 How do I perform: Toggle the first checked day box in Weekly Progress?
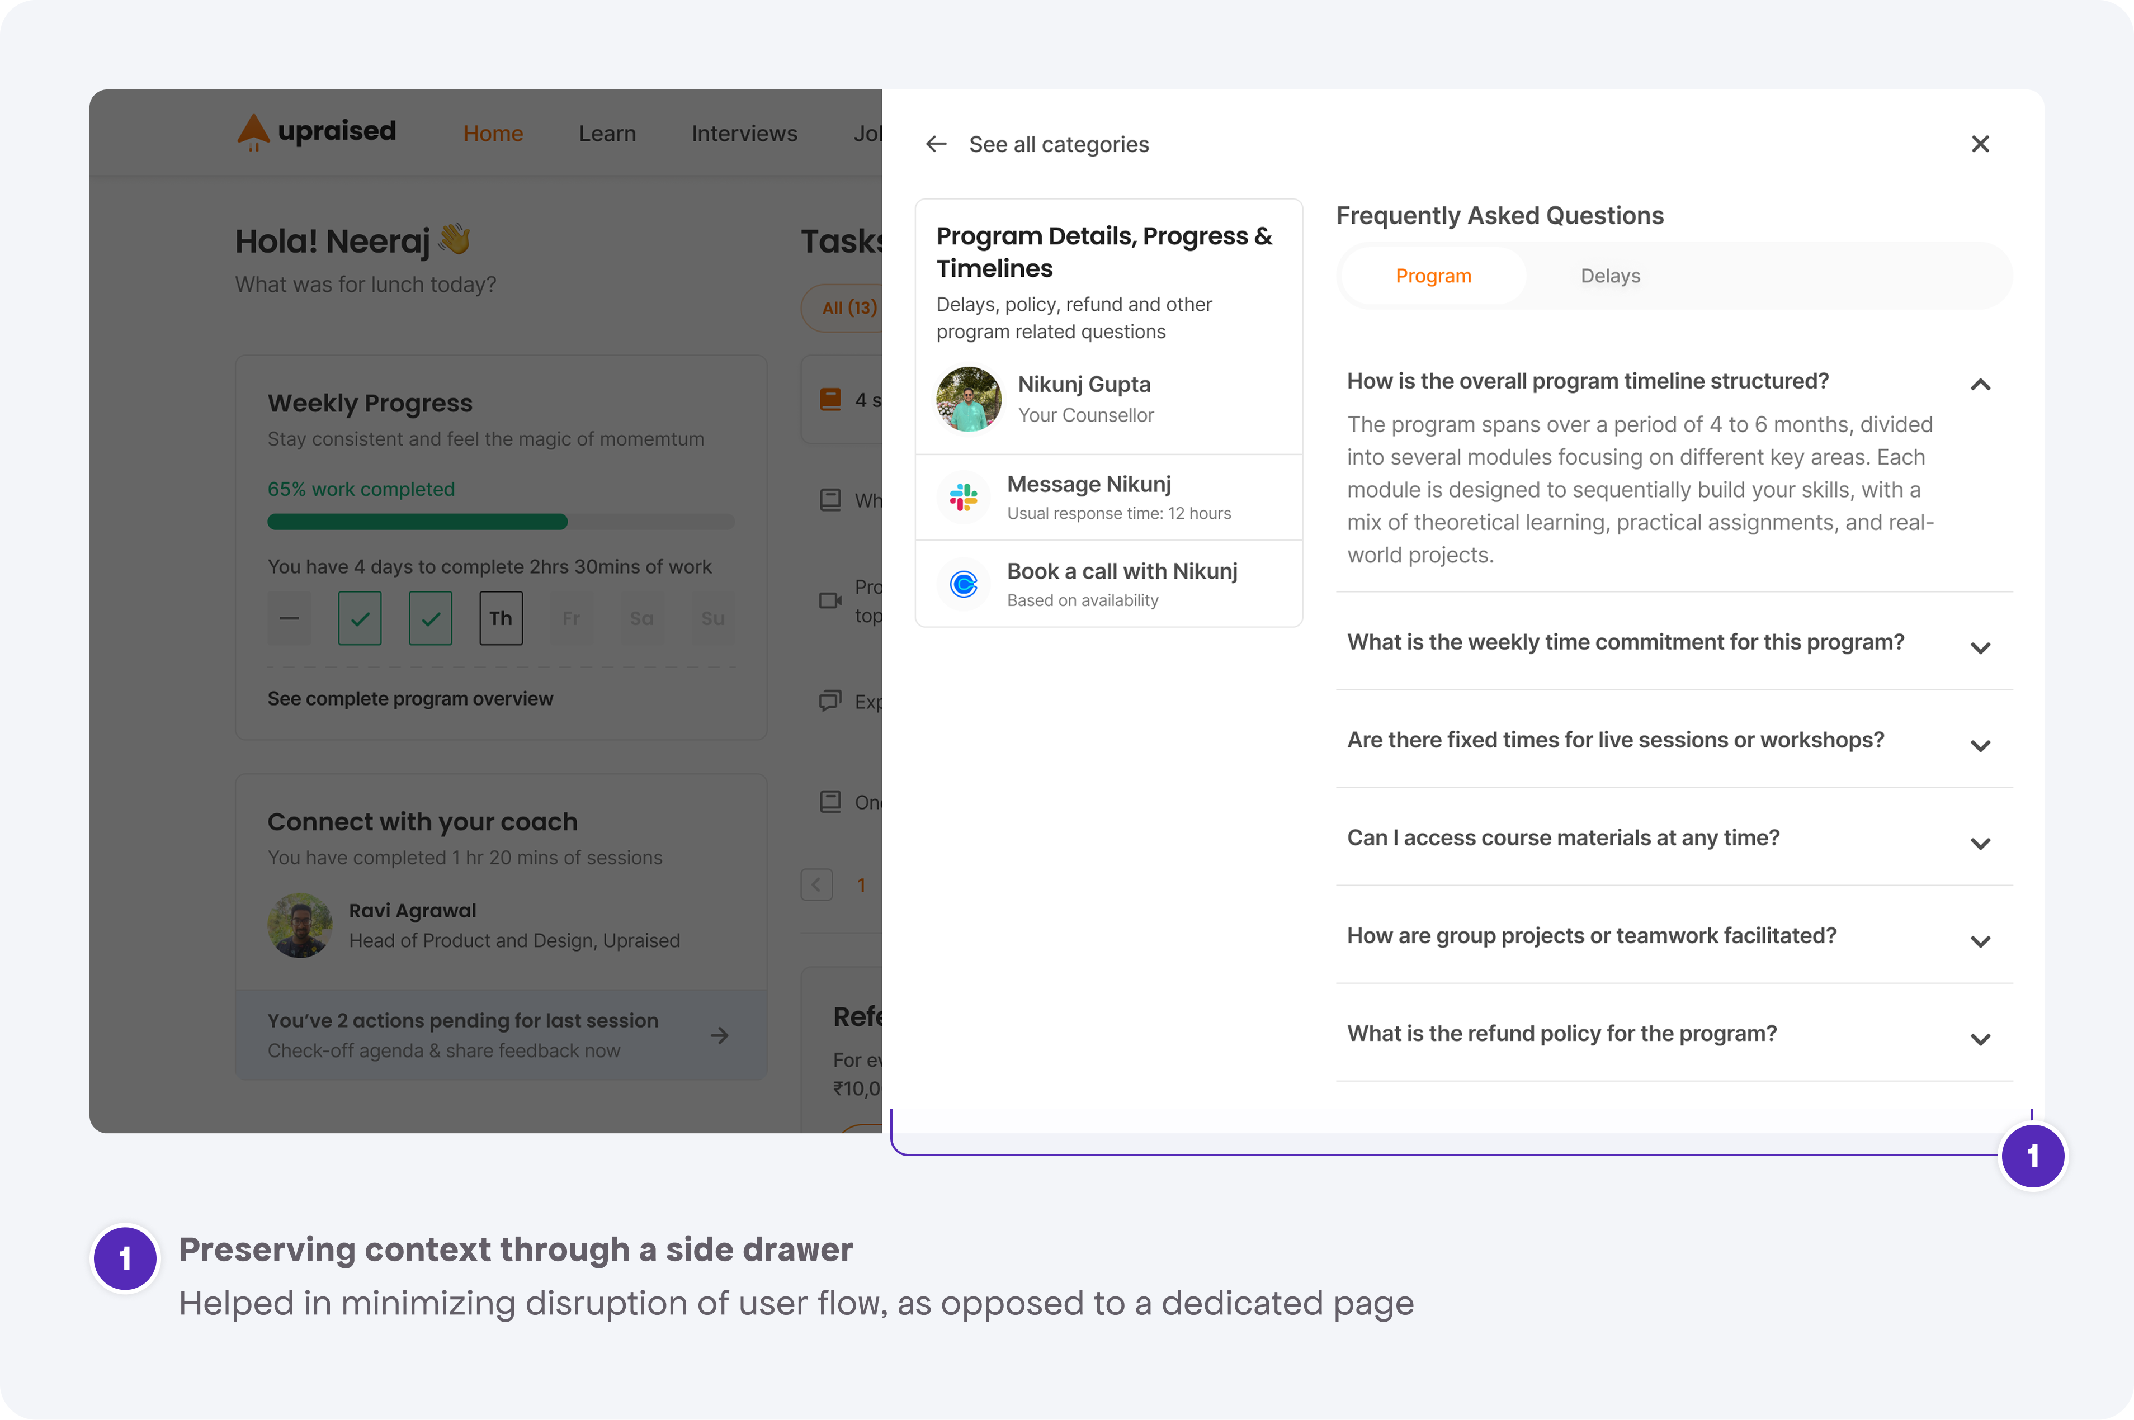coord(360,618)
